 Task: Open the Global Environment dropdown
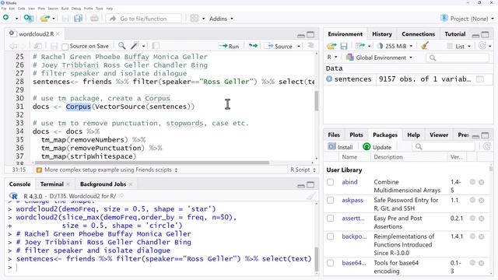379,58
